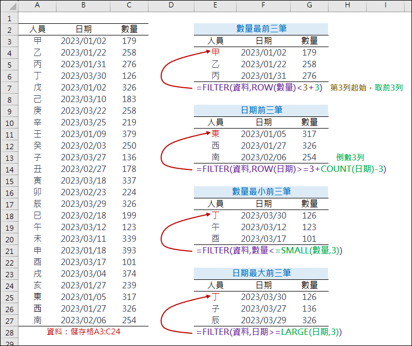Screen dimensions: 412x346
Task: Select red 甲 in 數量最前三筆 table
Action: click(215, 52)
